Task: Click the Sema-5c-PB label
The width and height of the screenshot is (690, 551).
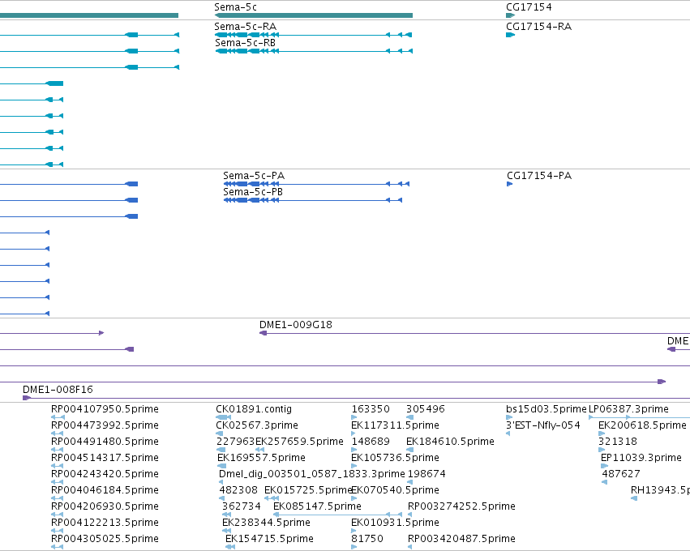Action: (x=253, y=192)
